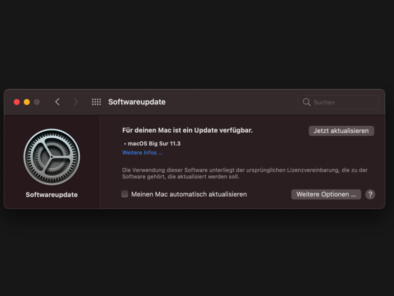Enable Meinen Mac automatisch aktualisieren checkbox

point(125,194)
